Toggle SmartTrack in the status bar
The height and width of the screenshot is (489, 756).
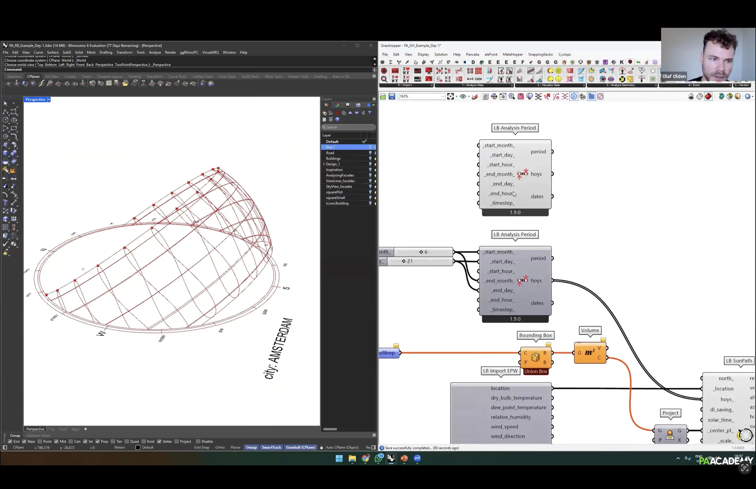tap(271, 448)
